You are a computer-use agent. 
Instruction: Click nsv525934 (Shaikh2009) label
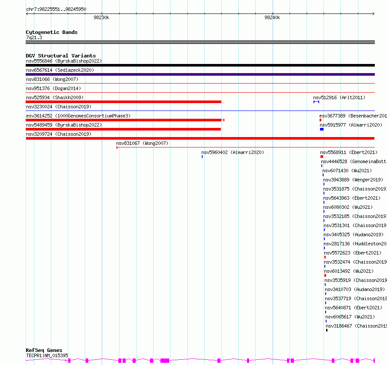click(x=55, y=97)
